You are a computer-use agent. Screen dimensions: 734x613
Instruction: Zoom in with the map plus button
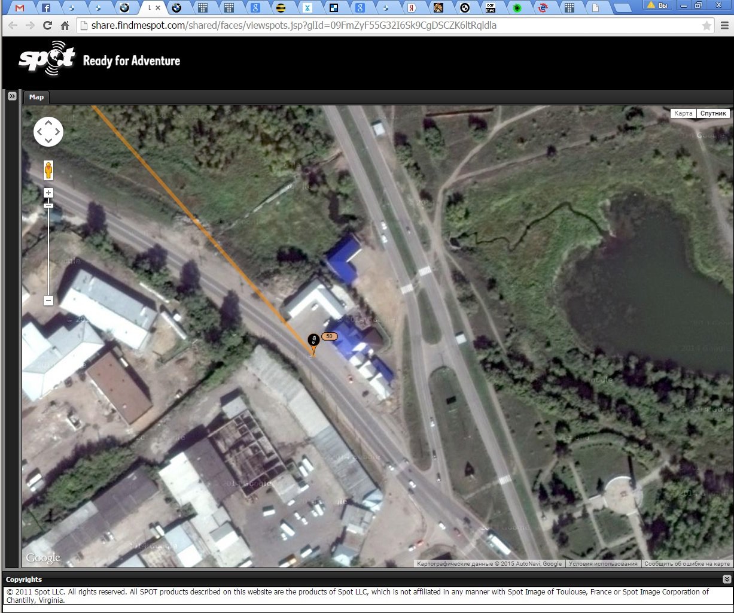[x=48, y=193]
